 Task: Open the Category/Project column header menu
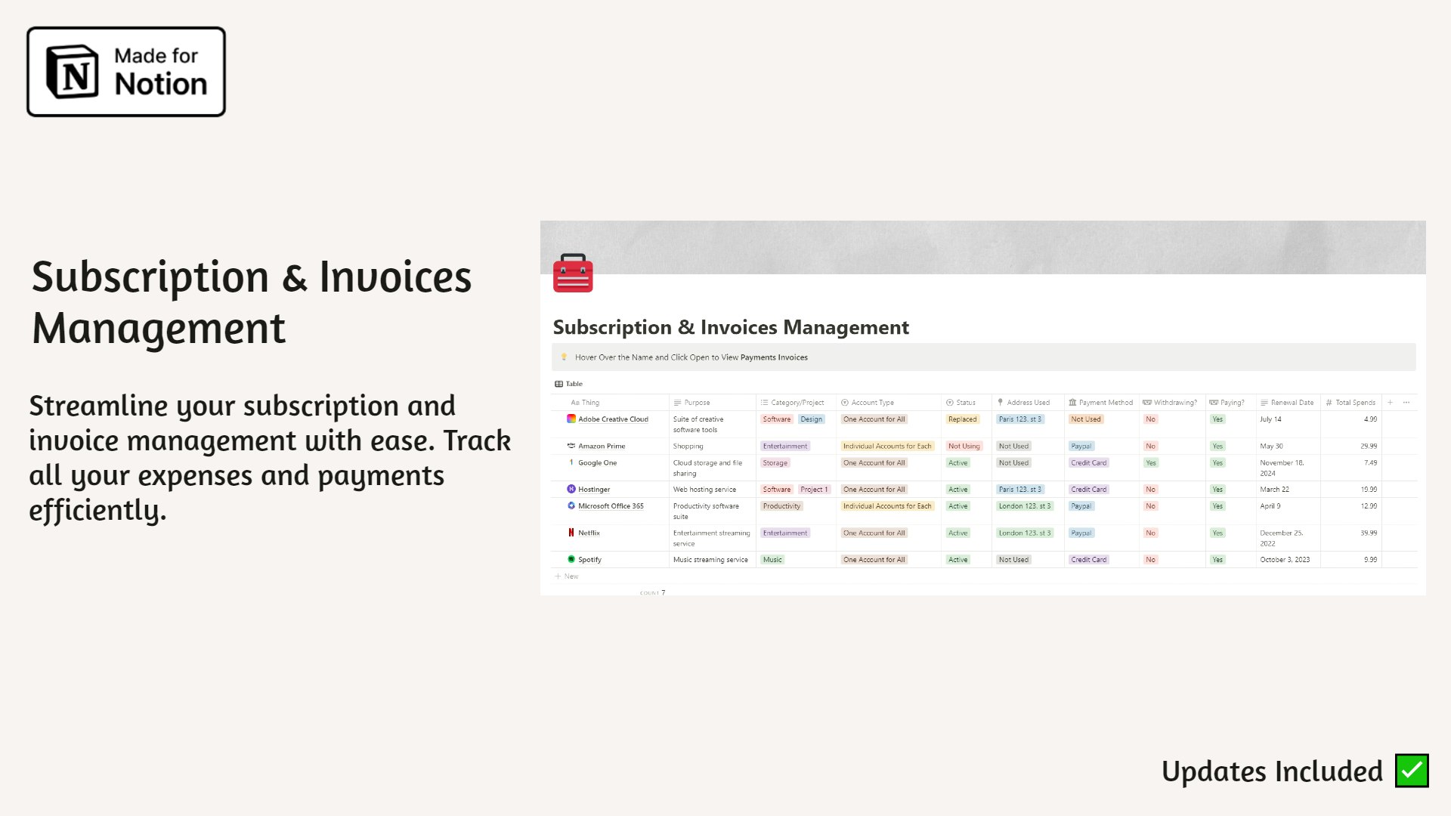coord(792,403)
